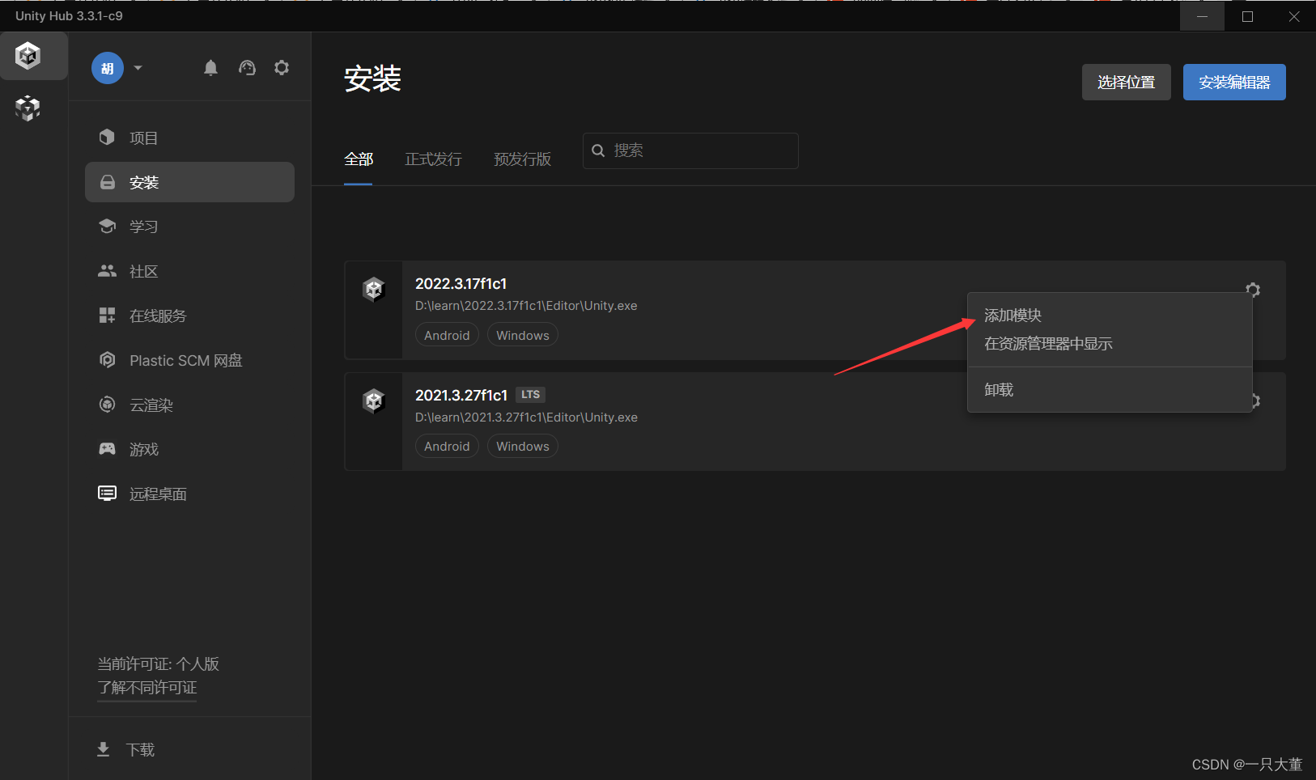
Task: Click the 在线服务 grid icon
Action: [x=107, y=316]
